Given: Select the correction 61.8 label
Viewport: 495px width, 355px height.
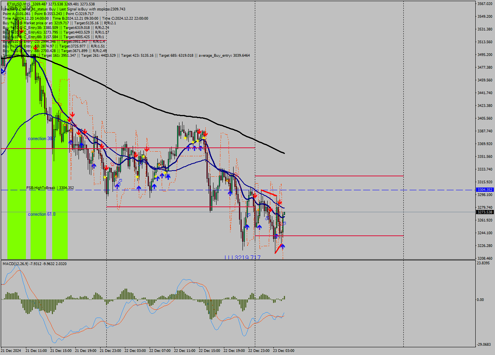Looking at the screenshot, I should click(42, 214).
